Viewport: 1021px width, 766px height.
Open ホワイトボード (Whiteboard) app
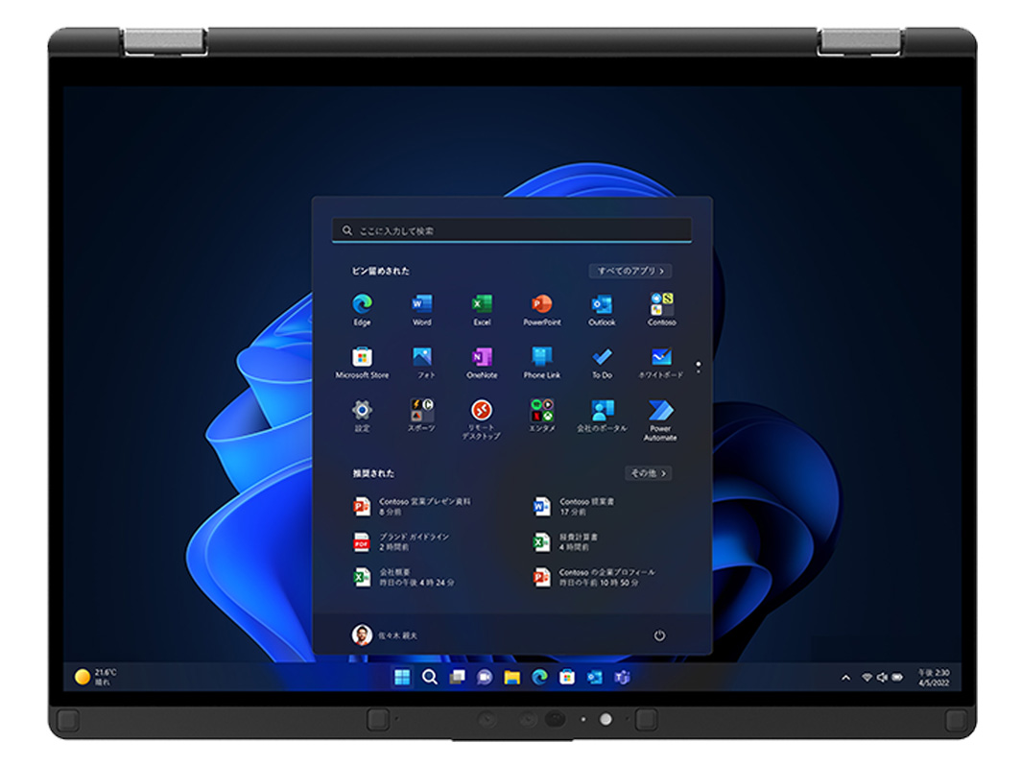pos(661,363)
